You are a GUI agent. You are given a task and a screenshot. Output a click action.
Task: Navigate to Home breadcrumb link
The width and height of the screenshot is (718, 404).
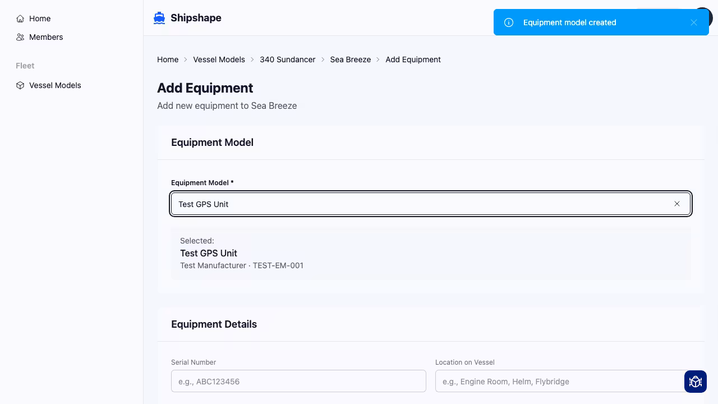pos(168,59)
